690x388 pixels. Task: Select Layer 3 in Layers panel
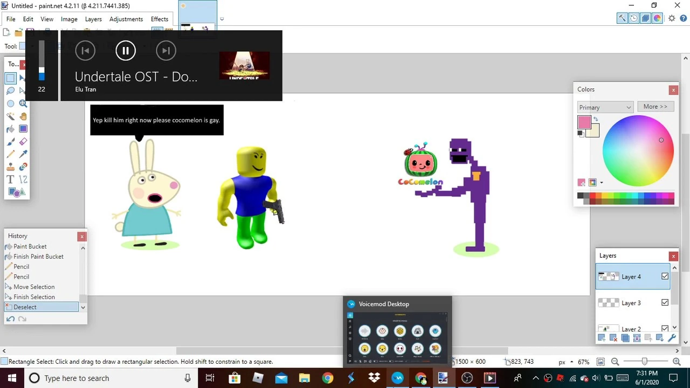[x=633, y=303]
